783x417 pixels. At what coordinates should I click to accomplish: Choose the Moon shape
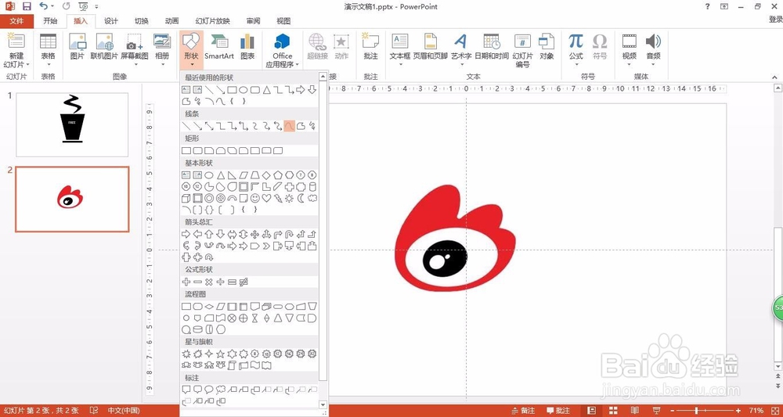[x=301, y=198]
